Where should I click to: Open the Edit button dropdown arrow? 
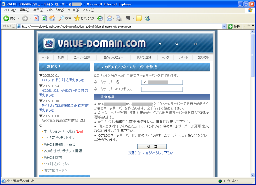tap(133, 18)
